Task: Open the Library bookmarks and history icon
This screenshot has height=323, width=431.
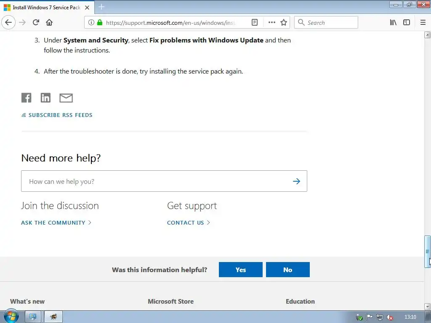Action: coord(393,23)
